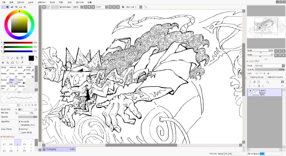
Task: Toggle Layer1 visibility eye
Action: tap(250, 91)
